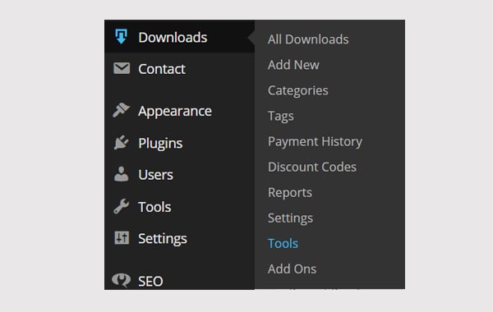Click the Contact envelope icon
This screenshot has width=493, height=312.
pyautogui.click(x=122, y=68)
